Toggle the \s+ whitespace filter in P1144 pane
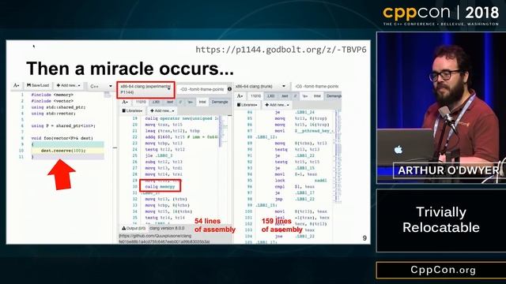506x284 pixels. 191,102
